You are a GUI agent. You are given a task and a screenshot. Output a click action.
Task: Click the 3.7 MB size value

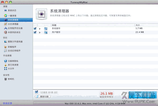pos(139,28)
